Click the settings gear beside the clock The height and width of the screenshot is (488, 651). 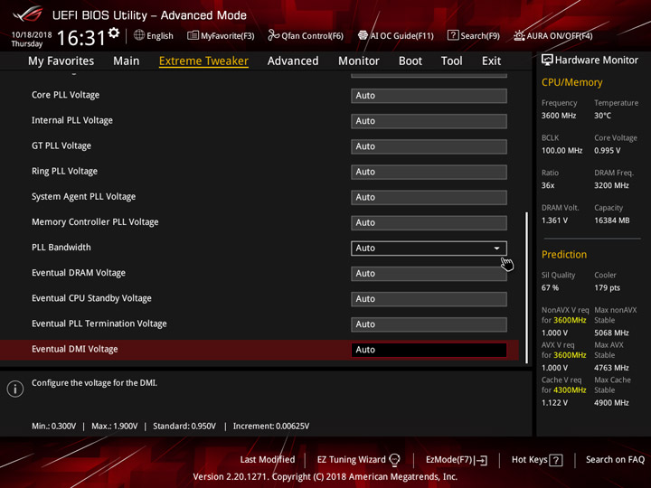[x=114, y=33]
